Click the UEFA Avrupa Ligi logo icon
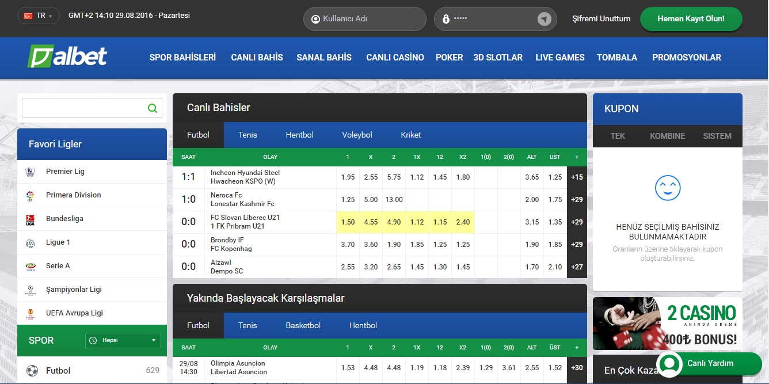769x384 pixels. 31,313
